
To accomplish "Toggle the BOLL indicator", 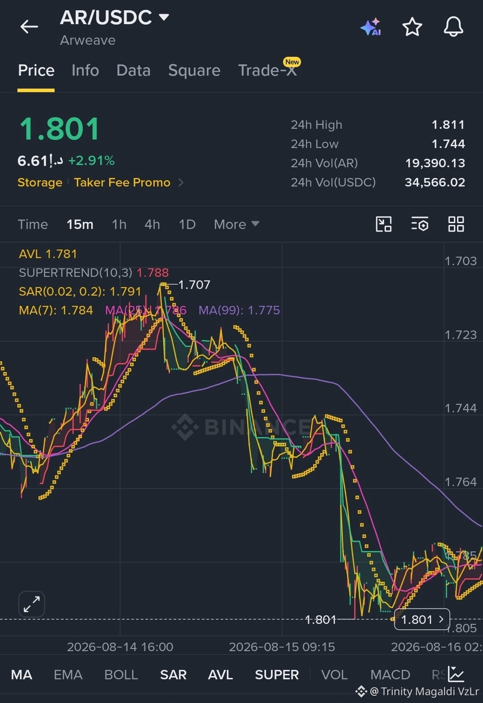I will click(121, 674).
